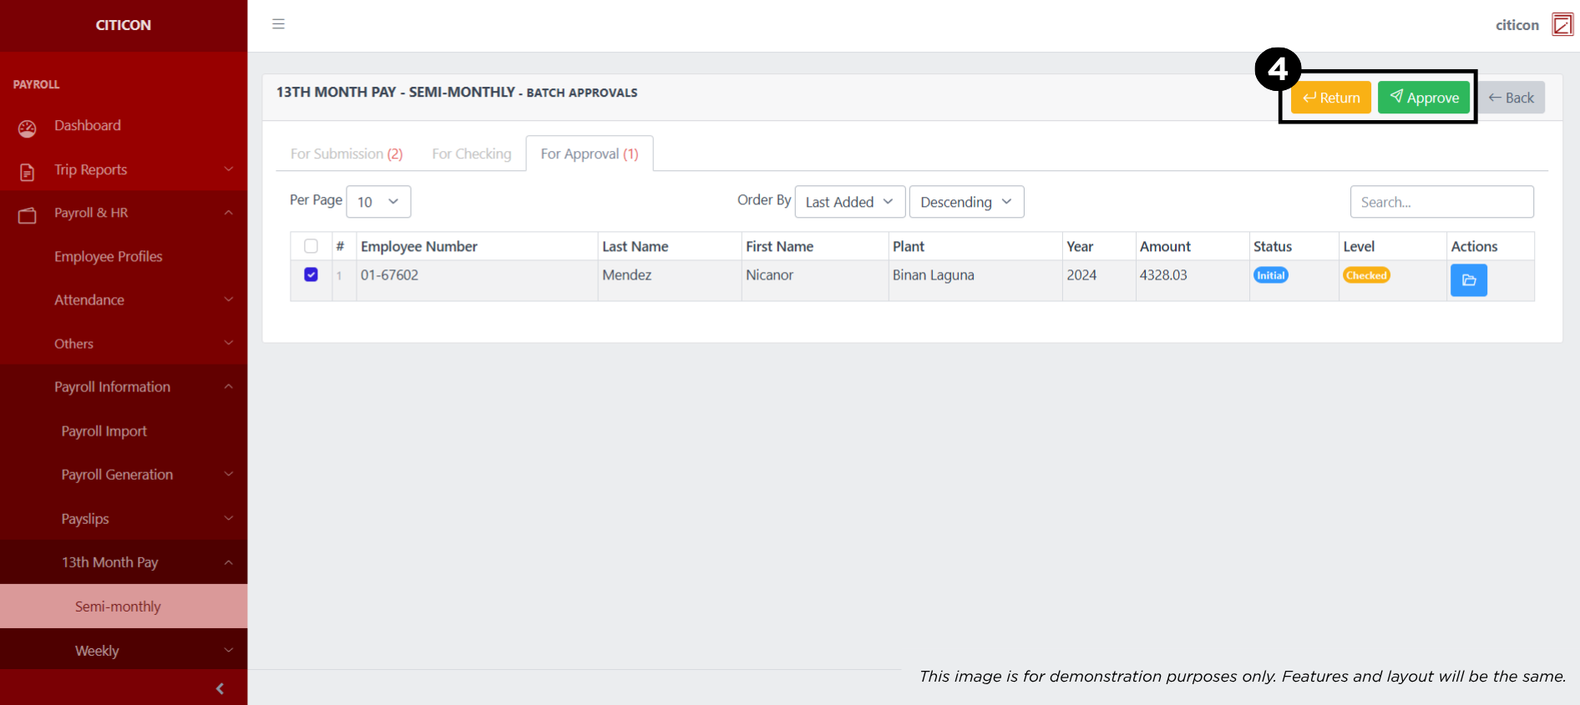Click the Payroll & HR folder icon
Screen dimensions: 1580x705
[x=28, y=215]
